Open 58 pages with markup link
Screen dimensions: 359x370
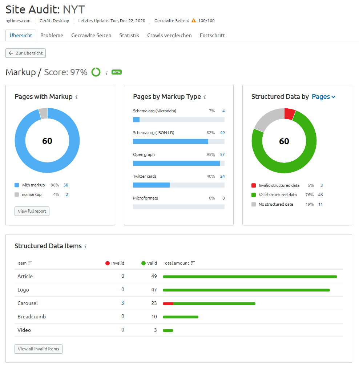(x=66, y=185)
